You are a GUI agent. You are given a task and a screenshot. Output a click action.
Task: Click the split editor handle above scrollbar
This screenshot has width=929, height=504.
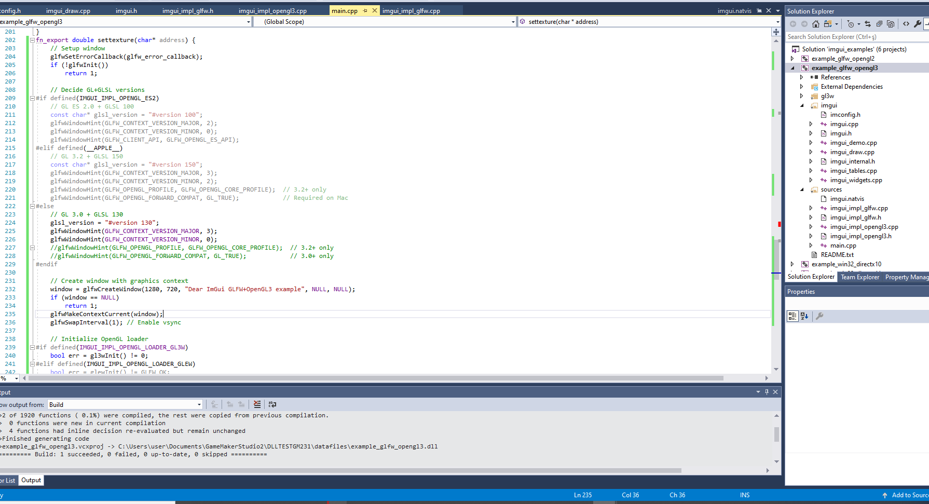(x=776, y=32)
